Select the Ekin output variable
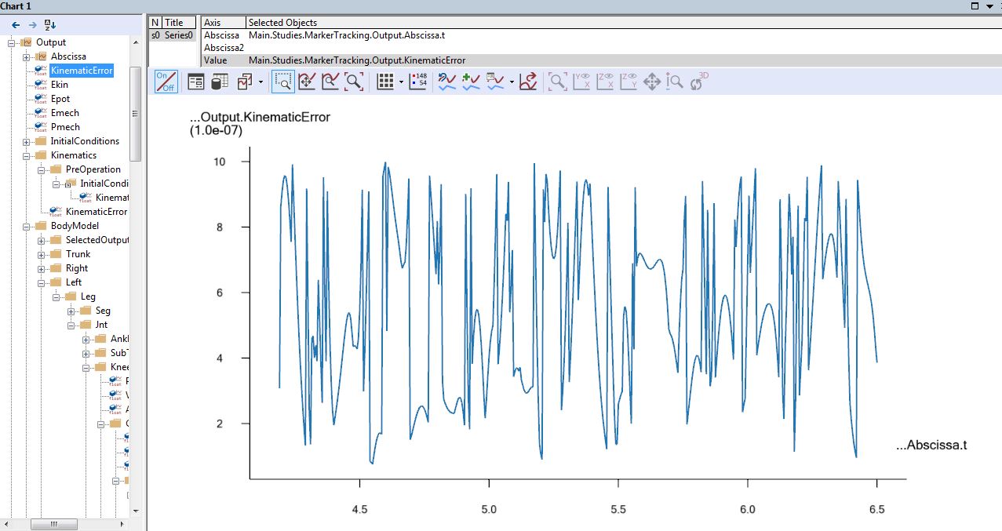The width and height of the screenshot is (1002, 531). [x=60, y=85]
